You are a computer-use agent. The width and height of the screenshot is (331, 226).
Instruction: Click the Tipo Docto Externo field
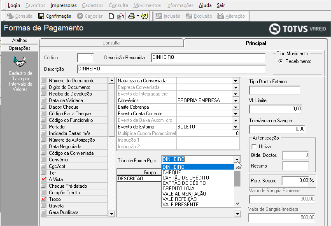click(x=275, y=90)
